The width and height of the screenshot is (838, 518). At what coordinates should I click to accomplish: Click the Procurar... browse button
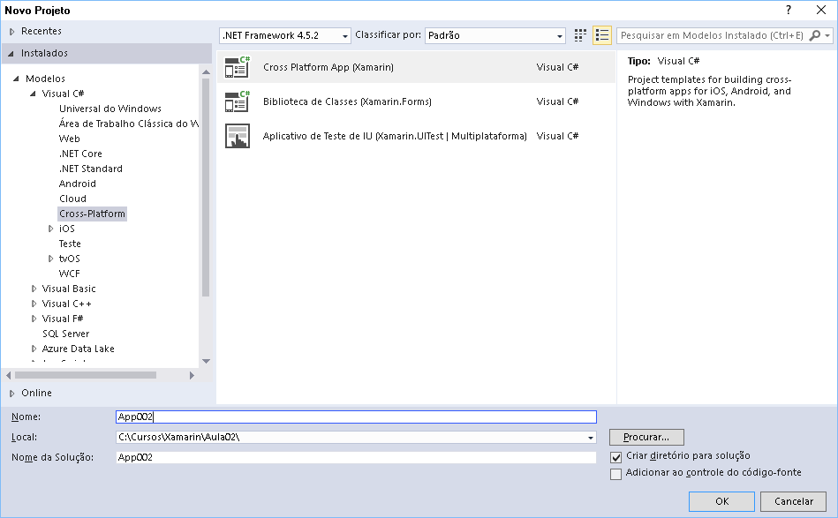tap(646, 438)
